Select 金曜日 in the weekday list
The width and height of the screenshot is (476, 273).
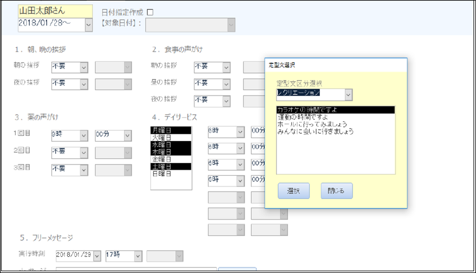point(160,159)
